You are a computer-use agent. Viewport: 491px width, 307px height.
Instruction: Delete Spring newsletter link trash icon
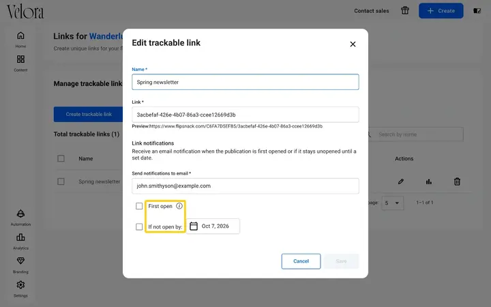tap(457, 181)
